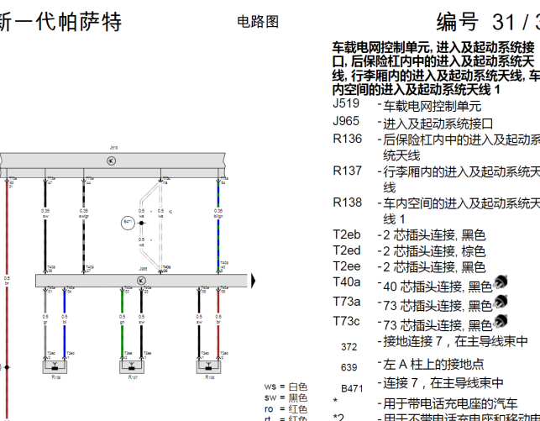Select the R138 code in the legend
Viewport: 540px width, 421px height.
point(347,203)
